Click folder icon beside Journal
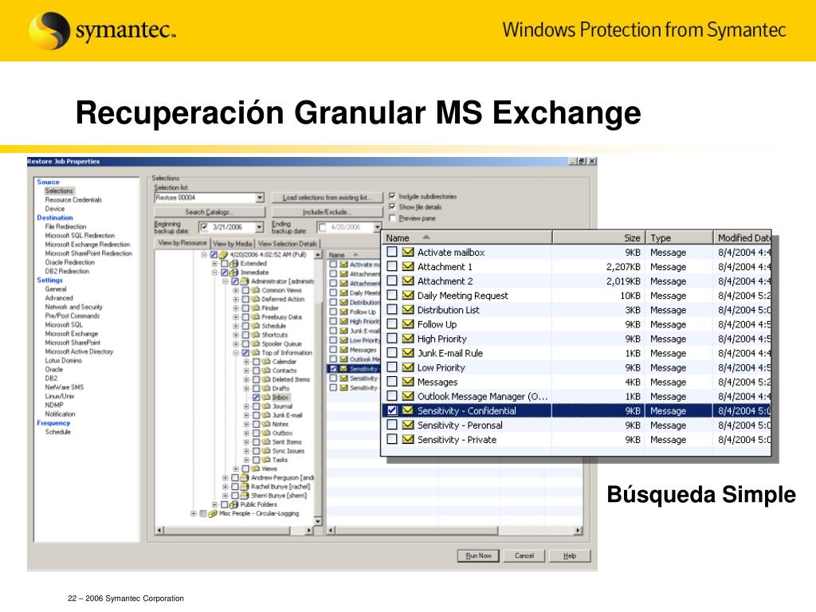Screen dimensions: 816x612 tap(266, 406)
